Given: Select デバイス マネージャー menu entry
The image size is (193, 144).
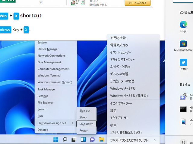Looking at the screenshot, I should pyautogui.click(x=133, y=59).
